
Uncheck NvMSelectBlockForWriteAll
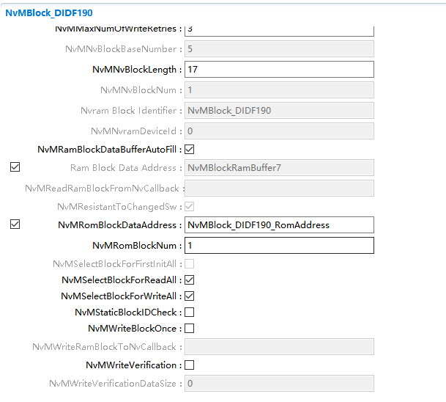[x=189, y=296]
